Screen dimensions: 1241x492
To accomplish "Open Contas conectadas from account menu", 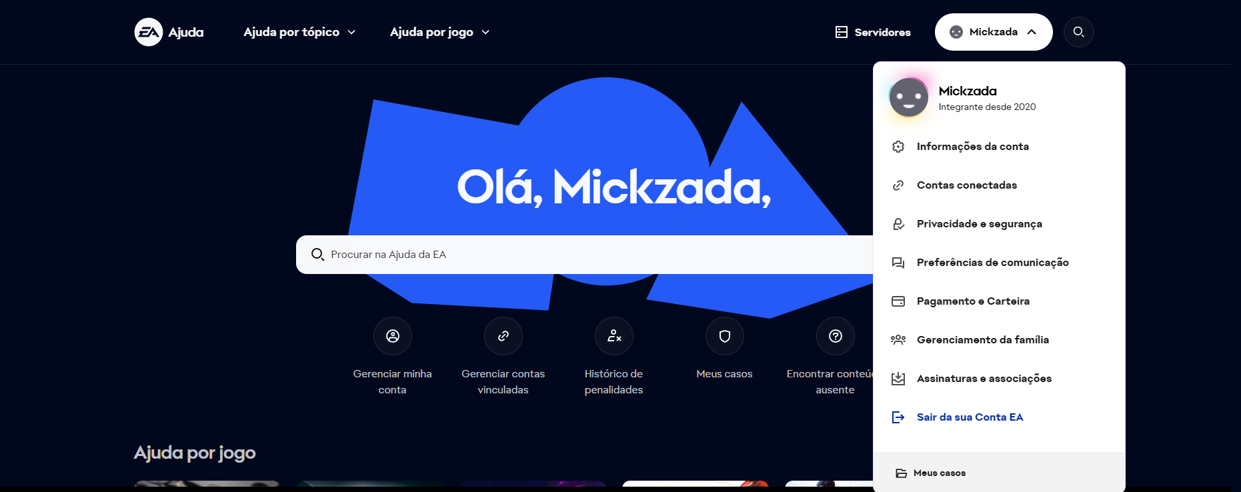I will point(966,185).
